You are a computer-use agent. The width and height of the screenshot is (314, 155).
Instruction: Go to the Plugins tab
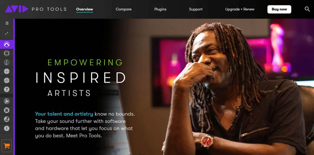160,9
